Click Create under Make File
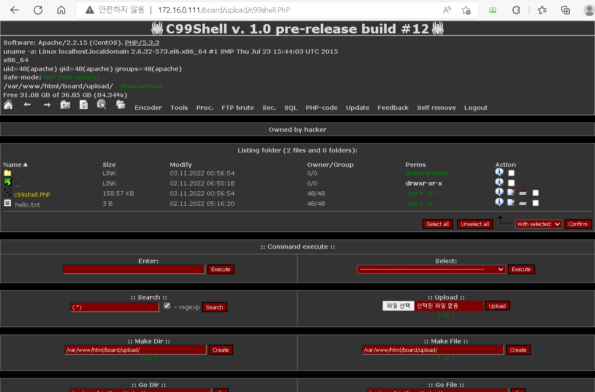 pos(519,350)
